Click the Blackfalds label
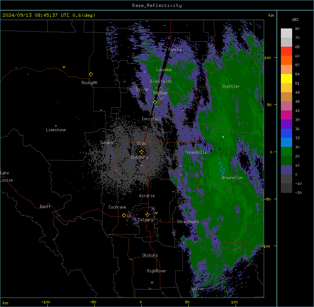This screenshot has width=314, height=307. [161, 81]
